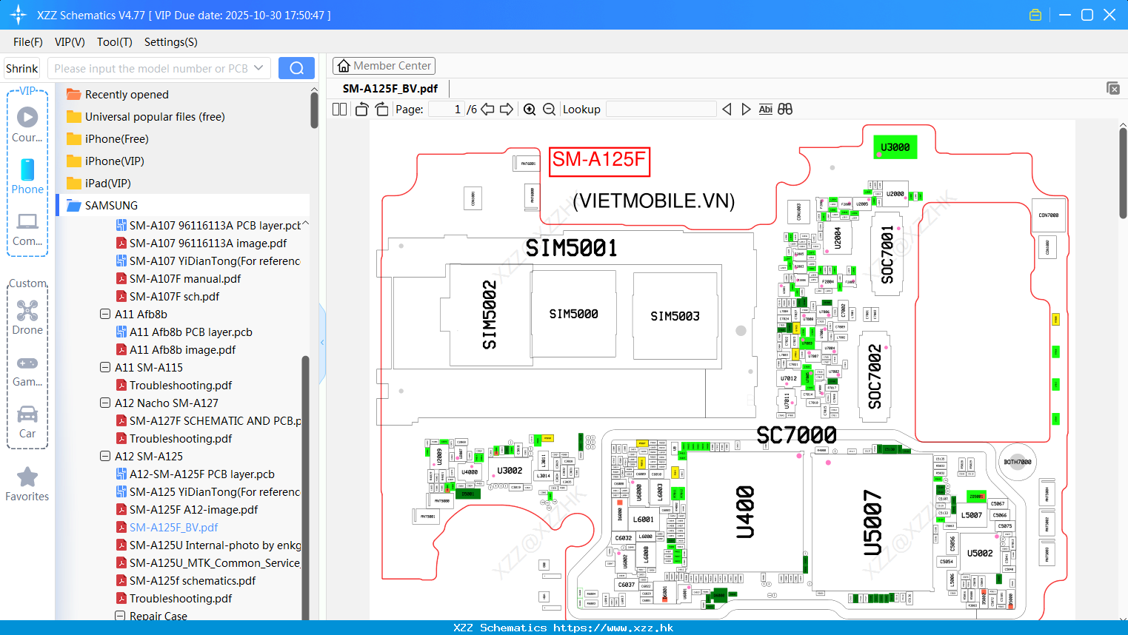Viewport: 1128px width, 635px height.
Task: Rotate page clockwise
Action: coord(381,109)
